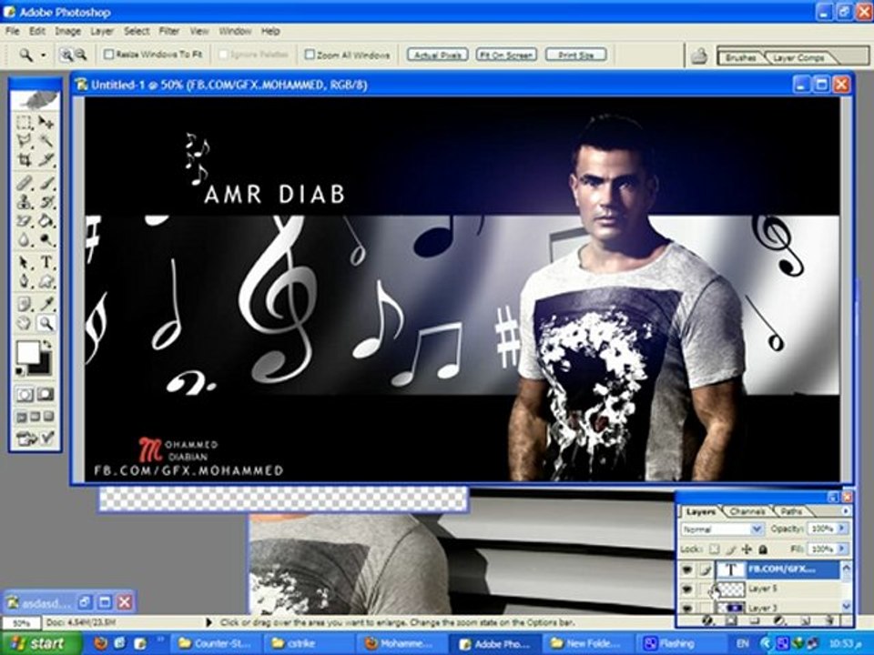Viewport: 874px width, 655px height.
Task: Toggle lock transparent pixels
Action: 714,549
